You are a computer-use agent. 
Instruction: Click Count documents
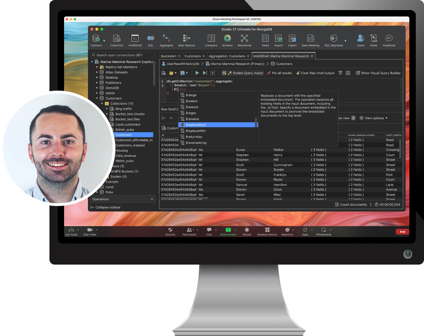tap(351, 205)
